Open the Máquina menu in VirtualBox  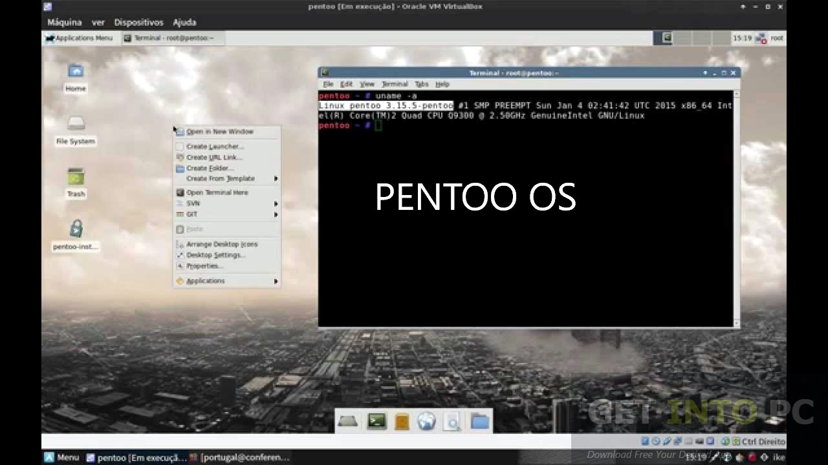coord(65,22)
